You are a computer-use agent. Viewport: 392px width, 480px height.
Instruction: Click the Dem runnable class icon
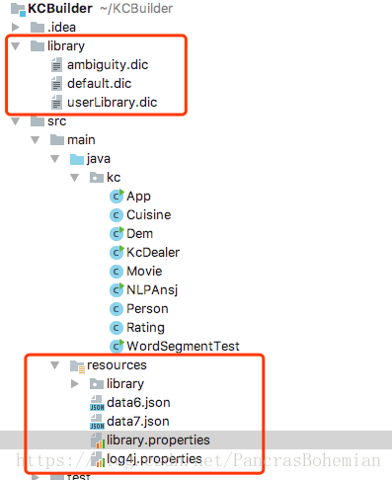(x=117, y=234)
